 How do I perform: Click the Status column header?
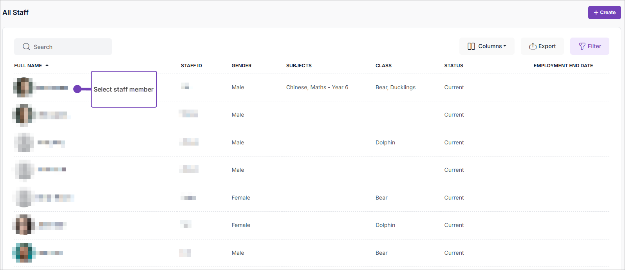tap(453, 66)
